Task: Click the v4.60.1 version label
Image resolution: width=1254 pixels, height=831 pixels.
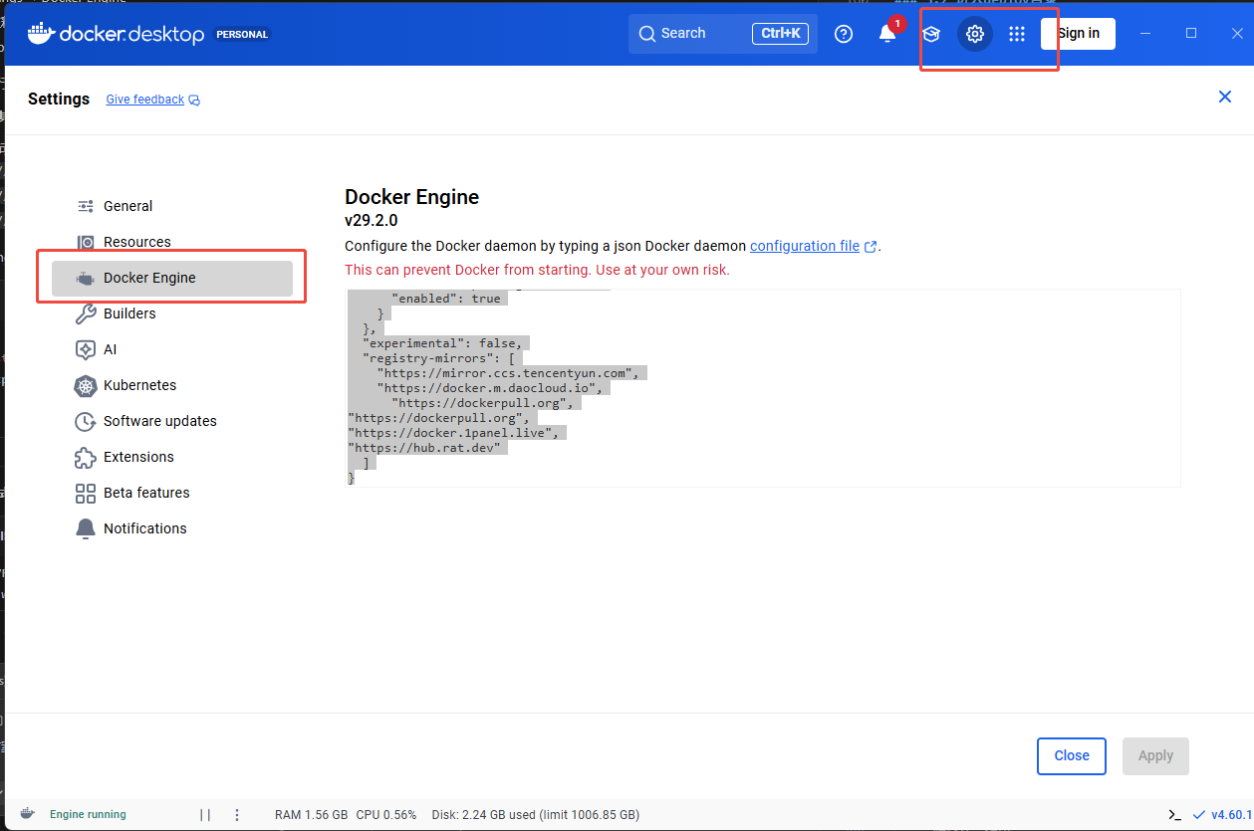Action: (x=1232, y=814)
